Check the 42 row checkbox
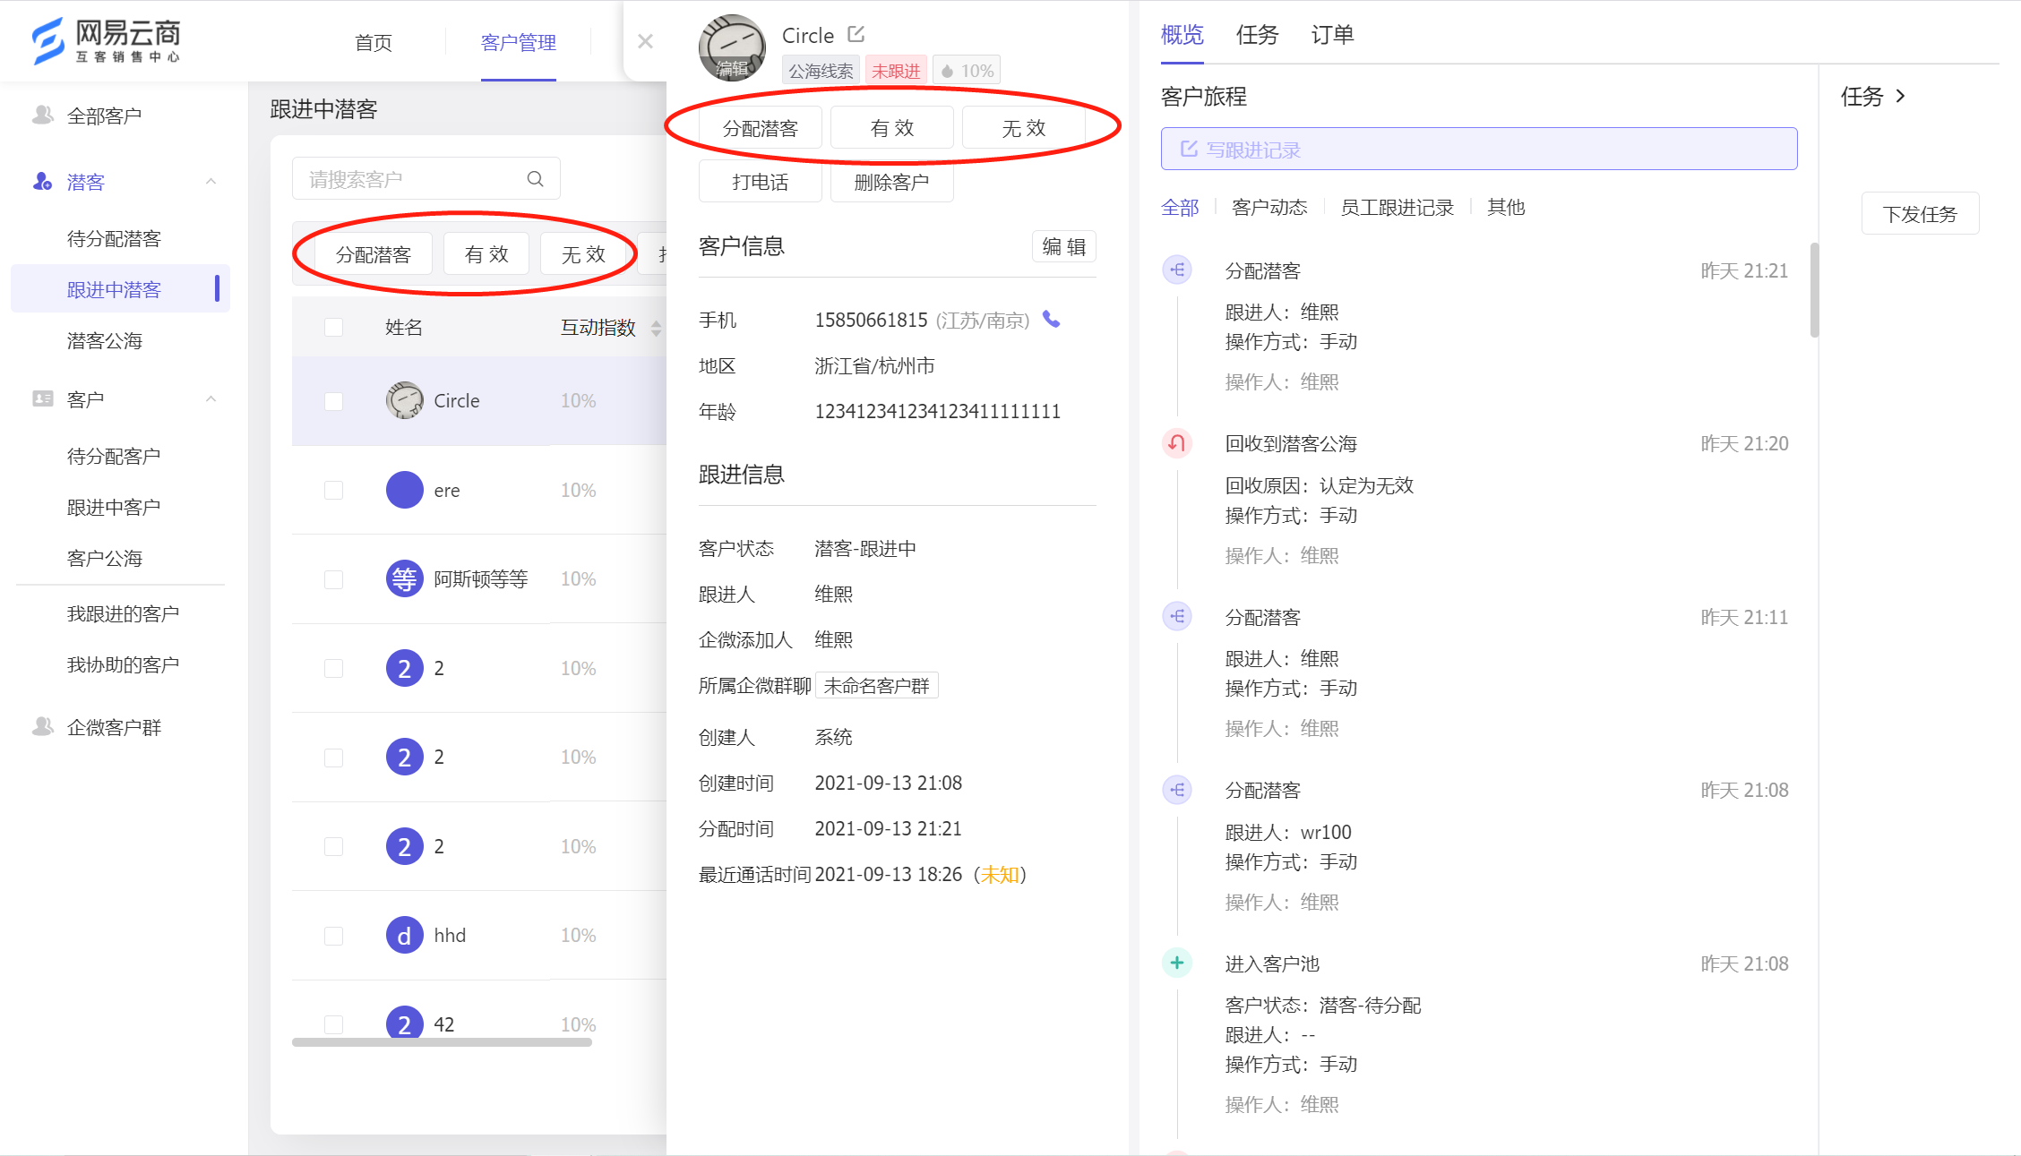Viewport: 2021px width, 1156px height. (333, 1024)
